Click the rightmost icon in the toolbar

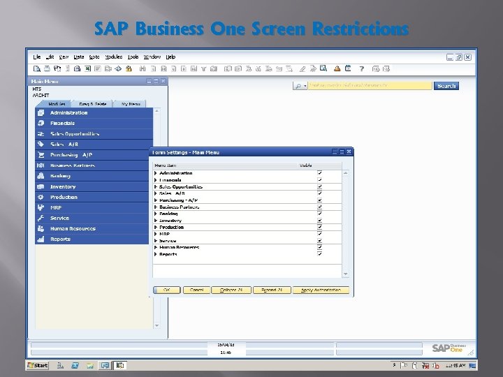(386, 68)
